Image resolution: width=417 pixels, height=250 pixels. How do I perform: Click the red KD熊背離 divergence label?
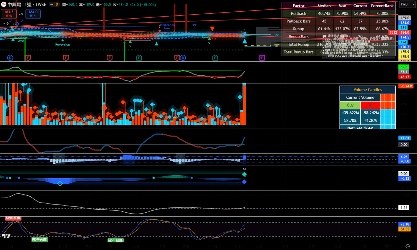click(13, 217)
